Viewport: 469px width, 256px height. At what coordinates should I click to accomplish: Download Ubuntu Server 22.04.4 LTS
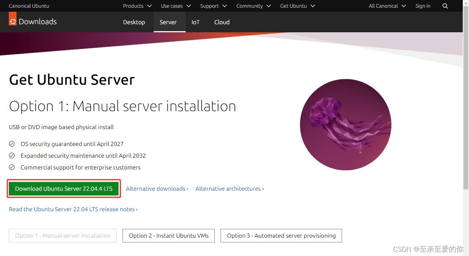pos(64,189)
